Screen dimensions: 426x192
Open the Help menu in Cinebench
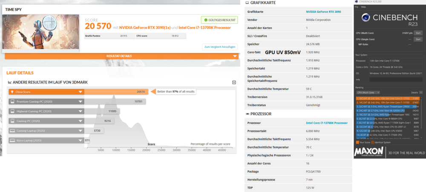point(363,7)
